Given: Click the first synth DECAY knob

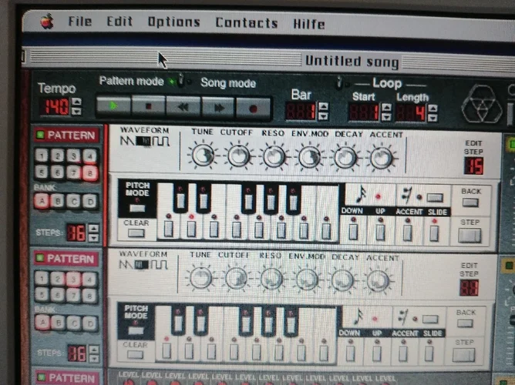Looking at the screenshot, I should (x=345, y=157).
